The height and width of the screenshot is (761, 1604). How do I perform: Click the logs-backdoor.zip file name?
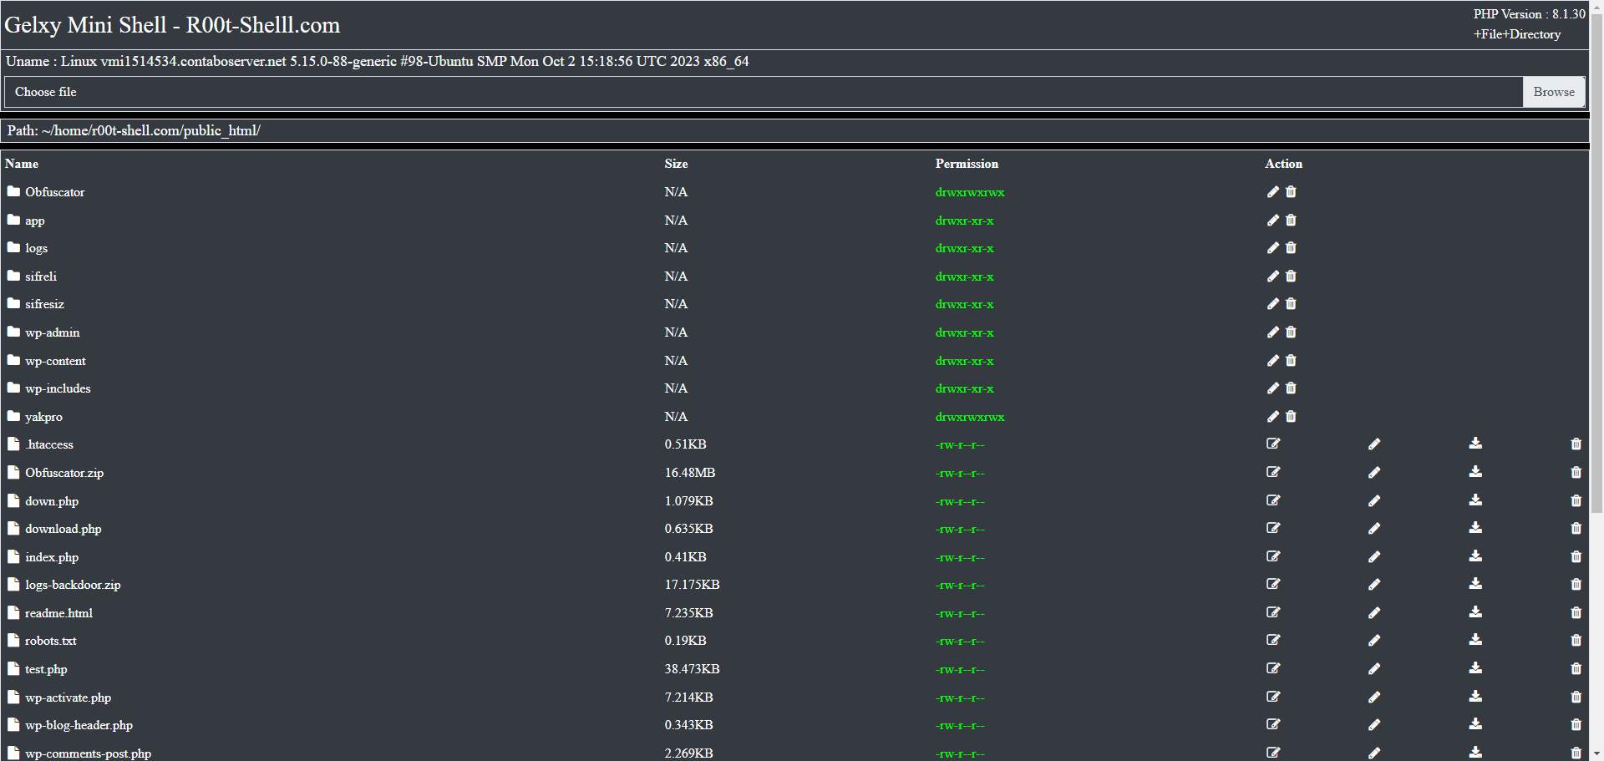tap(73, 585)
